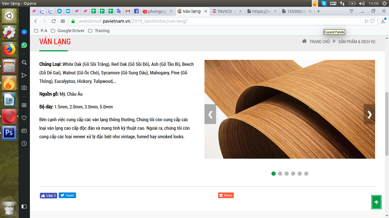This screenshot has width=389, height=218.
Task: Reload the page
Action: pos(54,21)
